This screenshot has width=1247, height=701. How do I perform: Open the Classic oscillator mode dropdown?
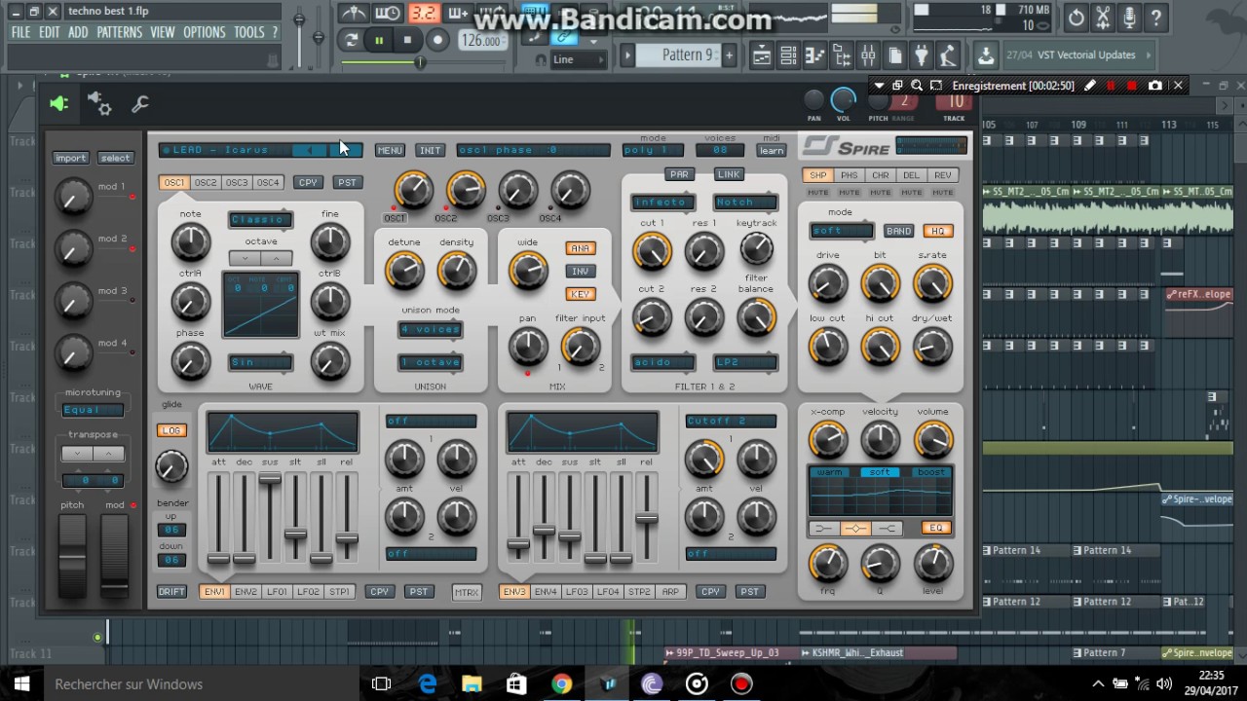(x=260, y=220)
